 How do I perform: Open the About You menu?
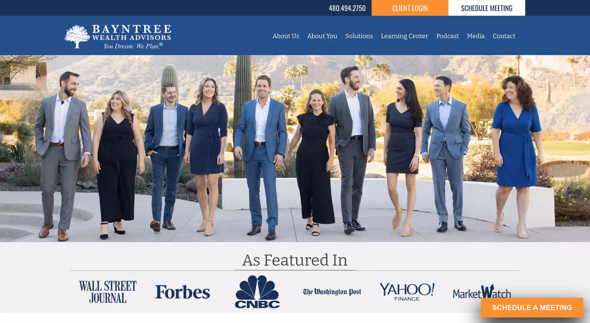click(x=322, y=36)
